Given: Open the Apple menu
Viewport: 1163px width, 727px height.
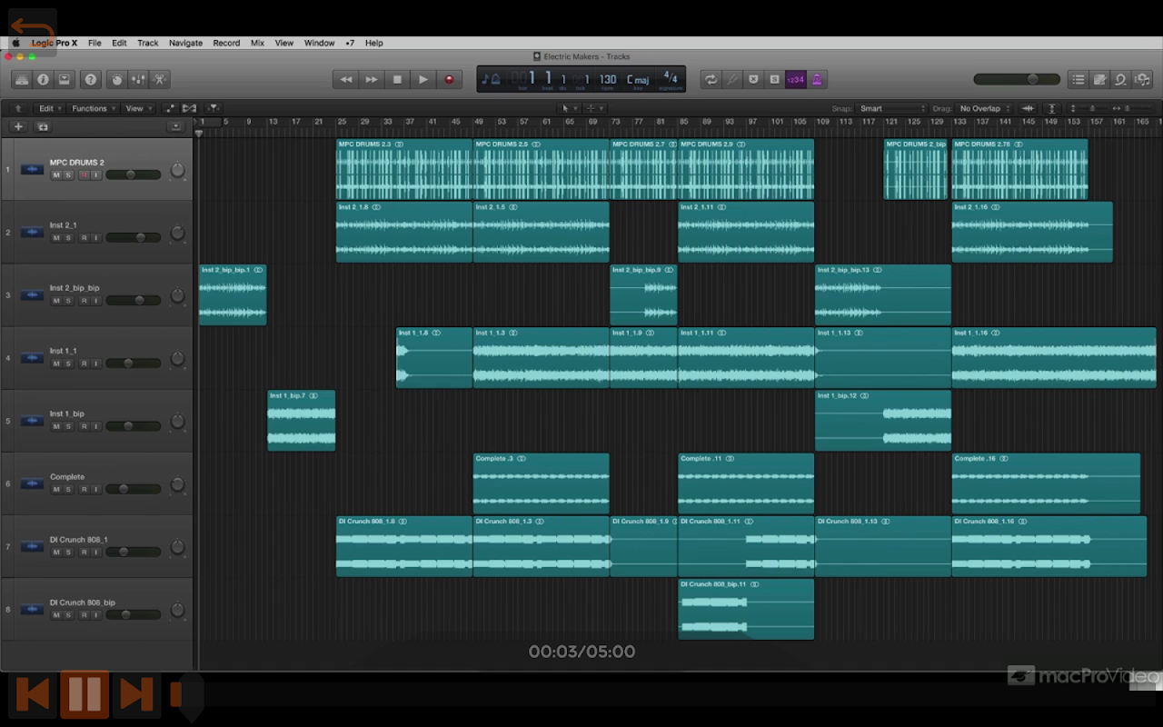Looking at the screenshot, I should (15, 43).
